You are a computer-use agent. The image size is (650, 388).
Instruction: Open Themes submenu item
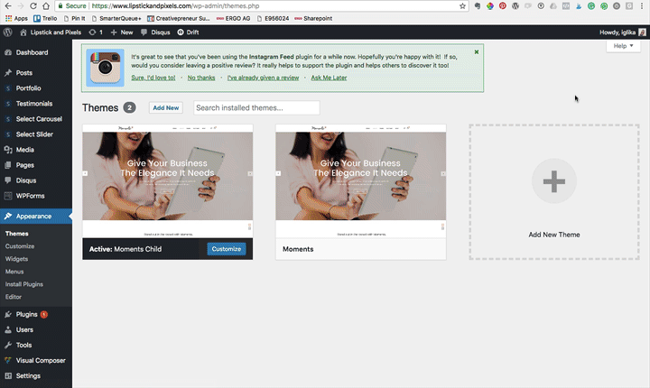pyautogui.click(x=16, y=234)
